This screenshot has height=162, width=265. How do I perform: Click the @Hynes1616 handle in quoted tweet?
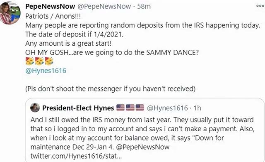pyautogui.click(x=167, y=108)
